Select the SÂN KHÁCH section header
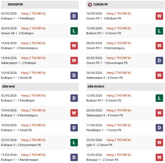This screenshot has height=163, width=165. [x=125, y=87]
